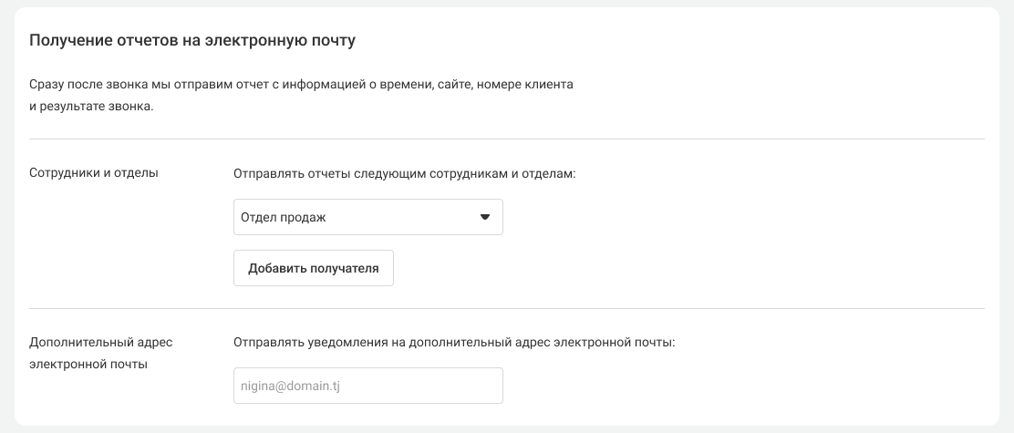Viewport: 1014px width, 433px height.
Task: Click label "Отправлять уведомления на дополнительный адрес"
Action: point(453,342)
